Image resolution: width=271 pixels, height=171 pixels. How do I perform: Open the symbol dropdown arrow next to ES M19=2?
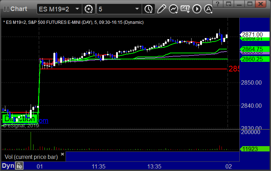click(x=77, y=9)
